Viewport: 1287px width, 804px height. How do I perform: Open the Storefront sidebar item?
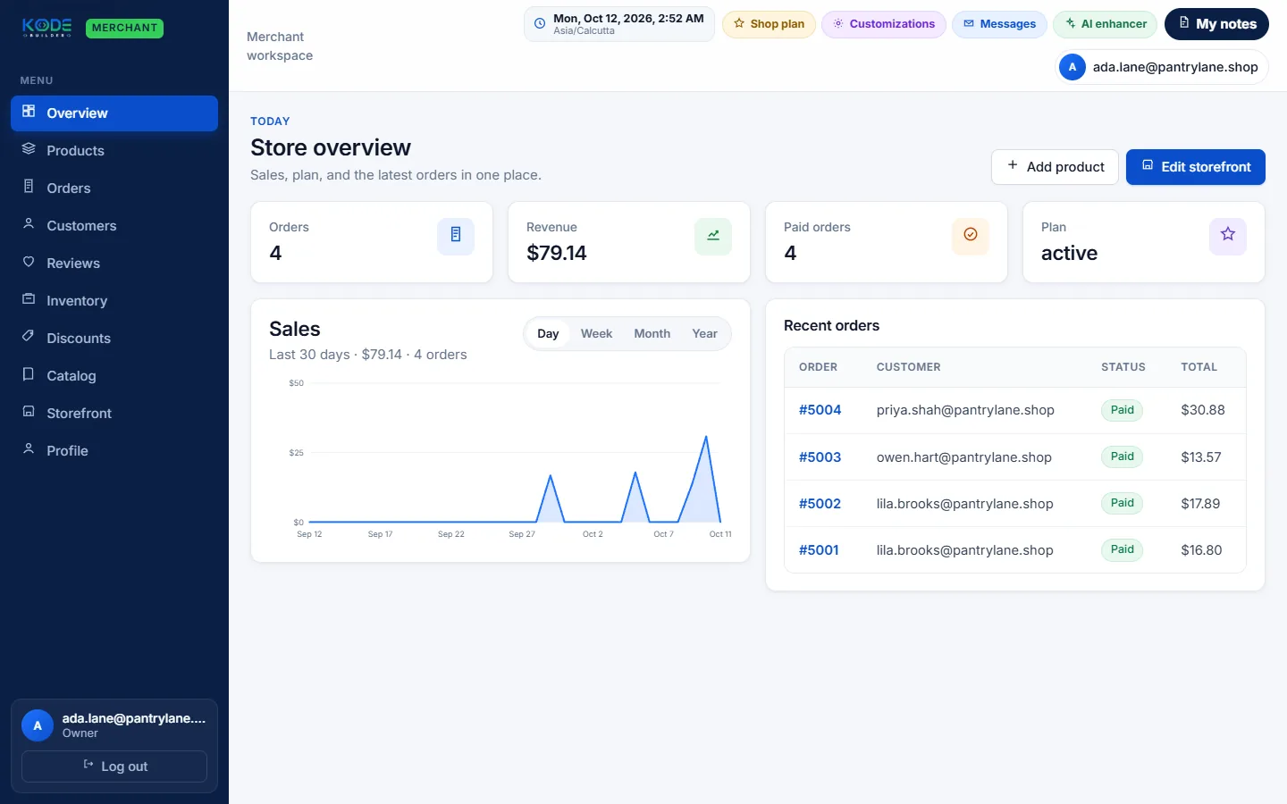click(114, 414)
